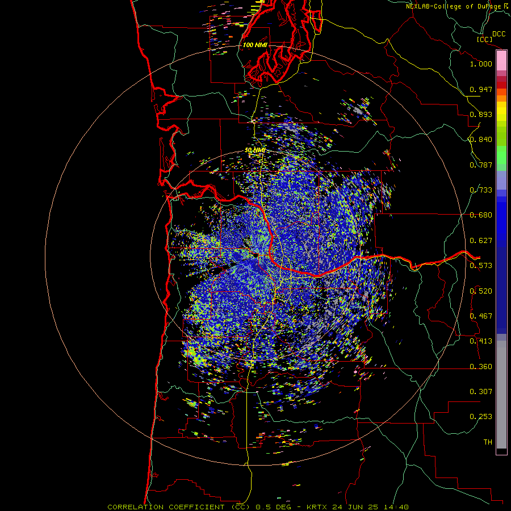Viewport: 511px width, 511px height.
Task: Click the 0.467 legend value
Action: pyautogui.click(x=481, y=316)
